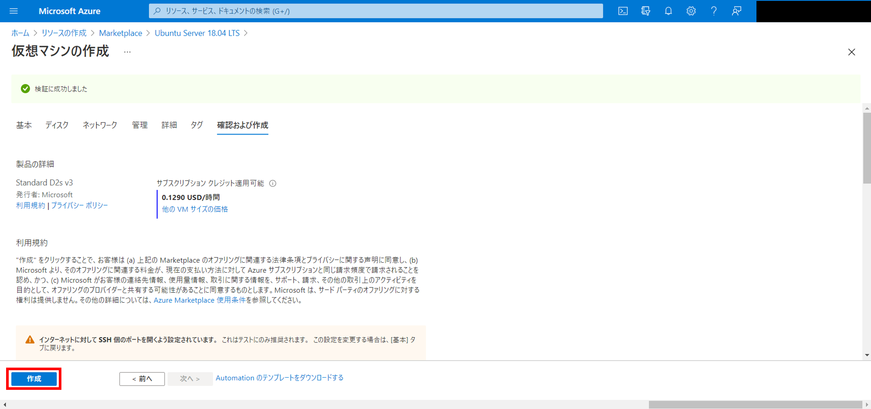Click the horizontal scrollbar left arrow
Screen dimensions: 871x409
4,405
